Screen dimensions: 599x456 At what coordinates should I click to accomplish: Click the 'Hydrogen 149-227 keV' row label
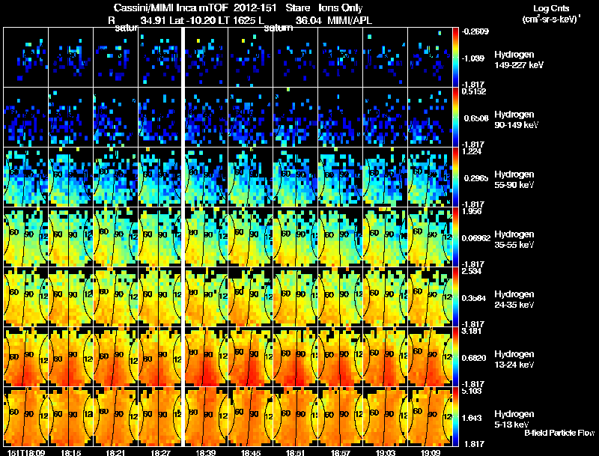point(518,60)
